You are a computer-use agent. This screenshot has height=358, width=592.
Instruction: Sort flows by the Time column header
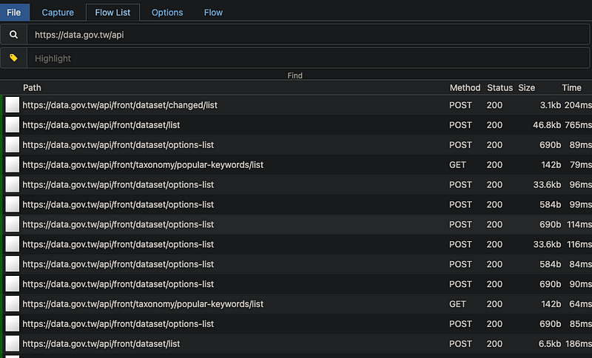571,87
